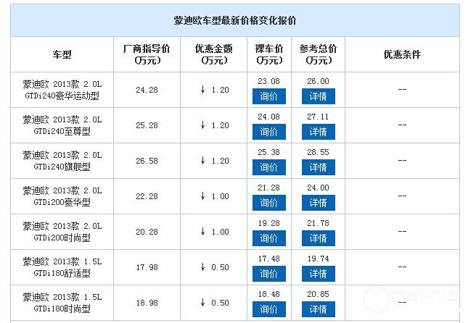This screenshot has height=323, width=468.
Task: View 详情 for GTDi240至尊型
Action: tap(318, 132)
